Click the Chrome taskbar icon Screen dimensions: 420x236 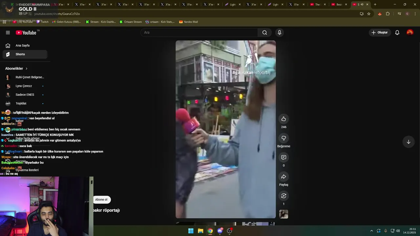click(210, 231)
